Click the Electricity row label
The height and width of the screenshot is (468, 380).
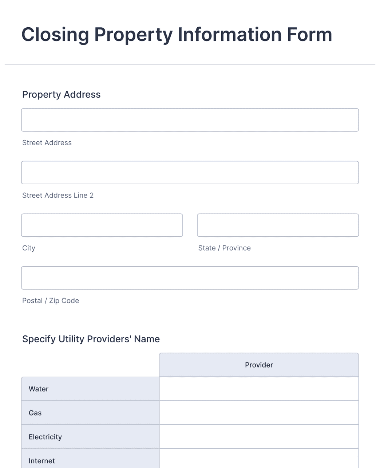(x=45, y=436)
